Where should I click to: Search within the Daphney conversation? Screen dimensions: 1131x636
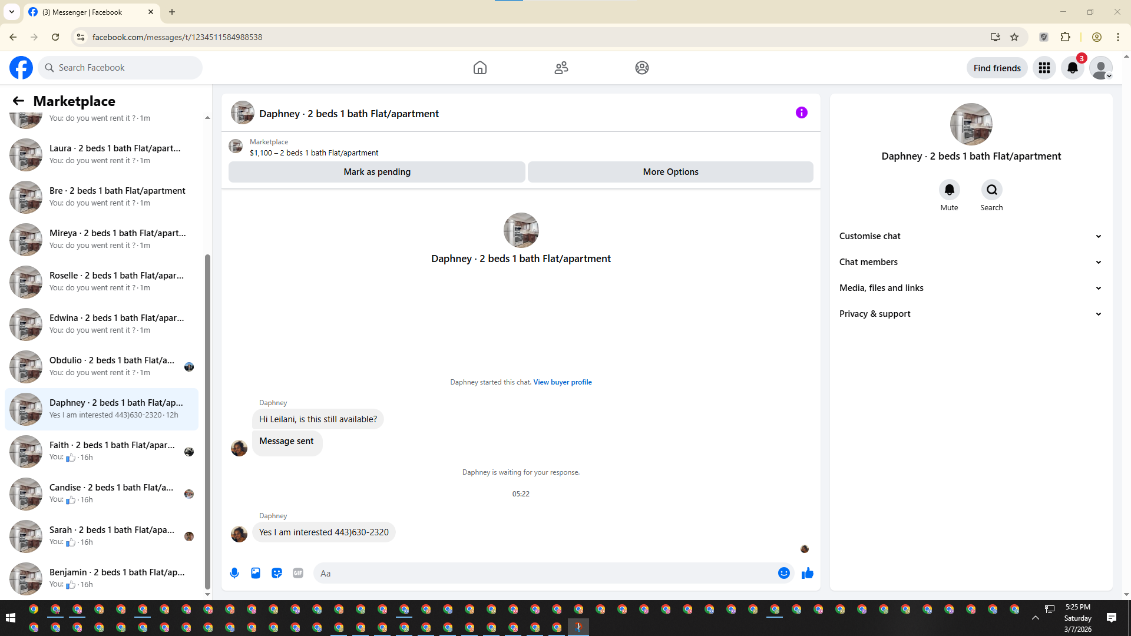point(992,190)
